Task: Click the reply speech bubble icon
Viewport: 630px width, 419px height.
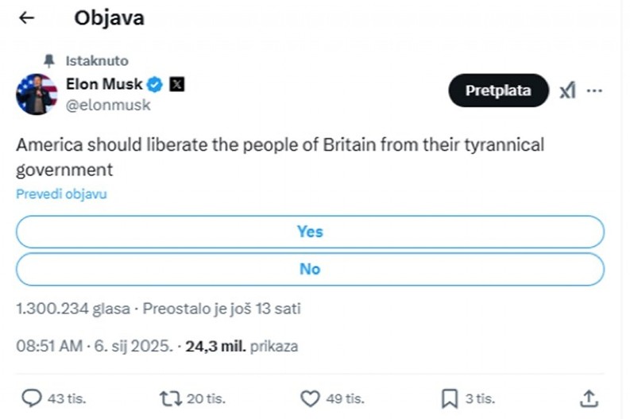Action: coord(31,398)
